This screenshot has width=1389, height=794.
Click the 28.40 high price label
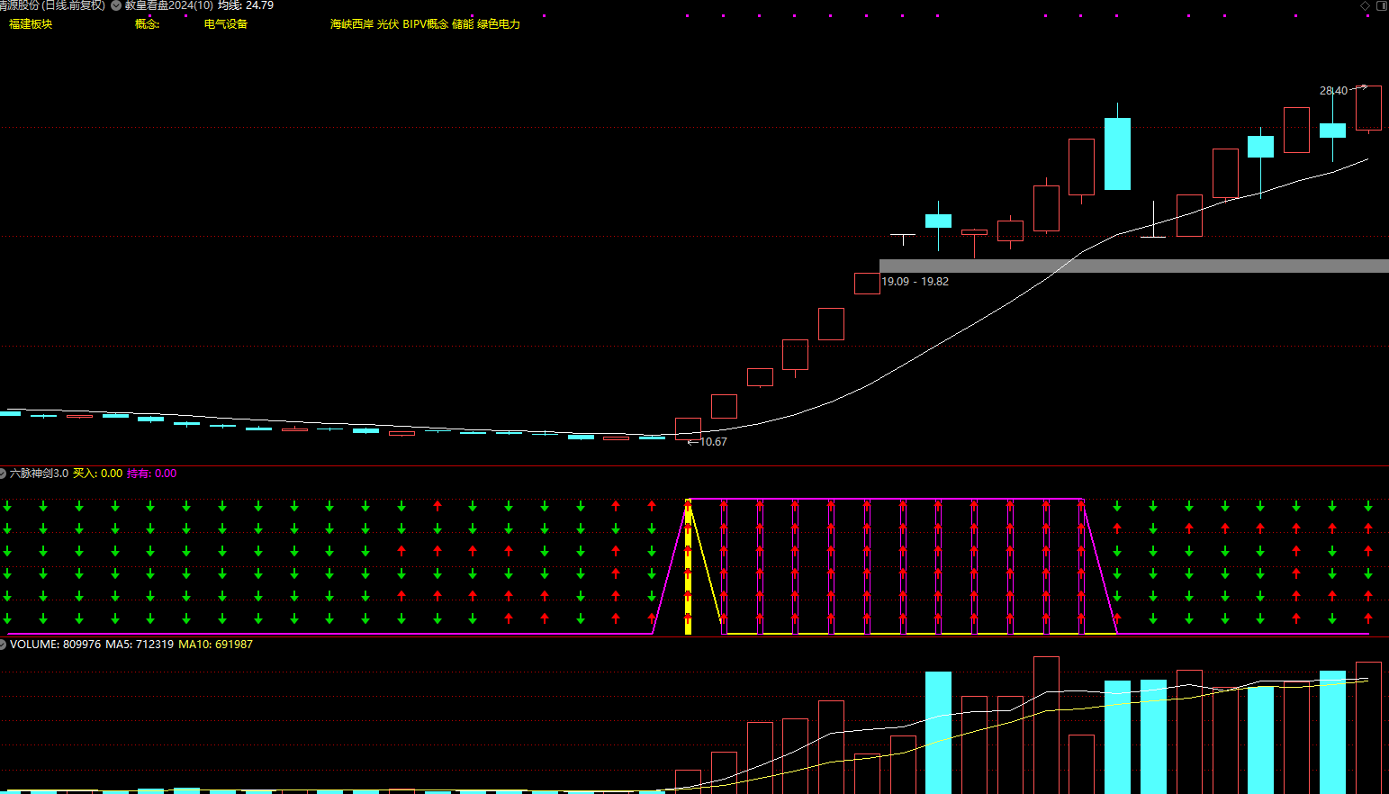tap(1334, 91)
